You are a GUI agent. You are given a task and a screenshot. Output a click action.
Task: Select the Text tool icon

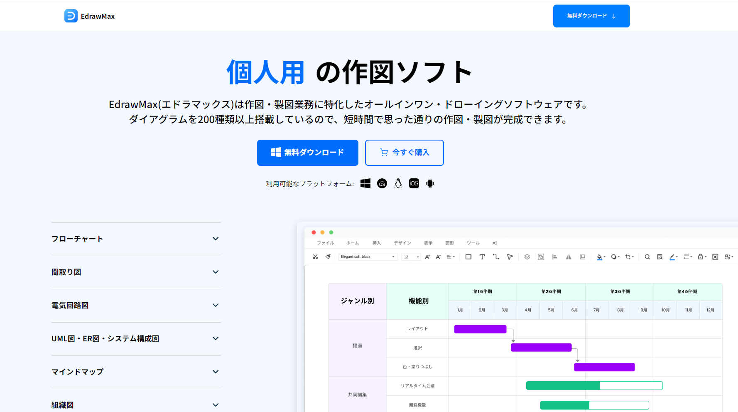click(x=482, y=257)
